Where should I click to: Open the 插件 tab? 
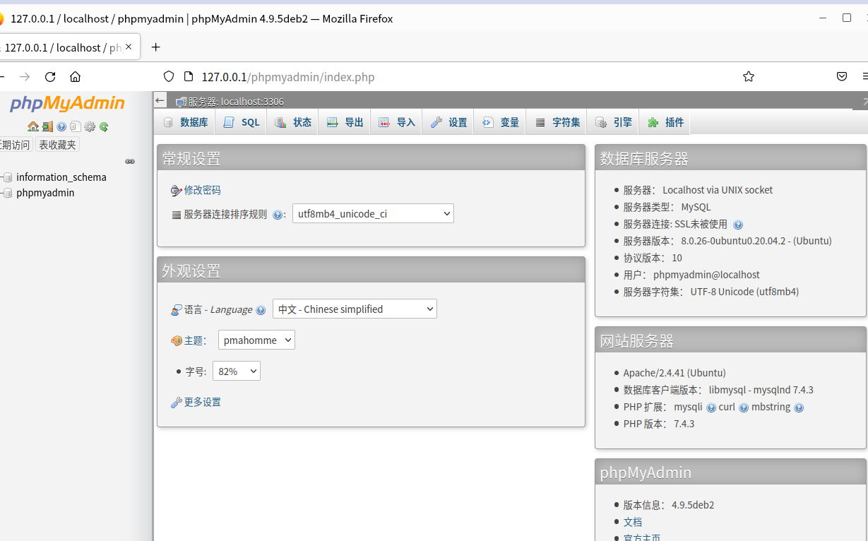click(665, 122)
